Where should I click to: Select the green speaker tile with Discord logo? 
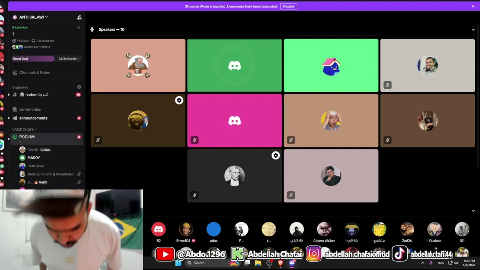click(234, 66)
